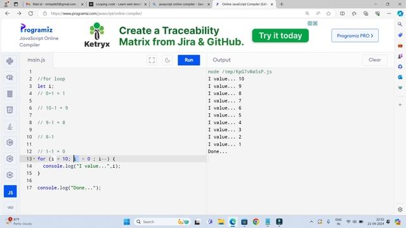
Task: Clear the output panel
Action: tap(374, 60)
